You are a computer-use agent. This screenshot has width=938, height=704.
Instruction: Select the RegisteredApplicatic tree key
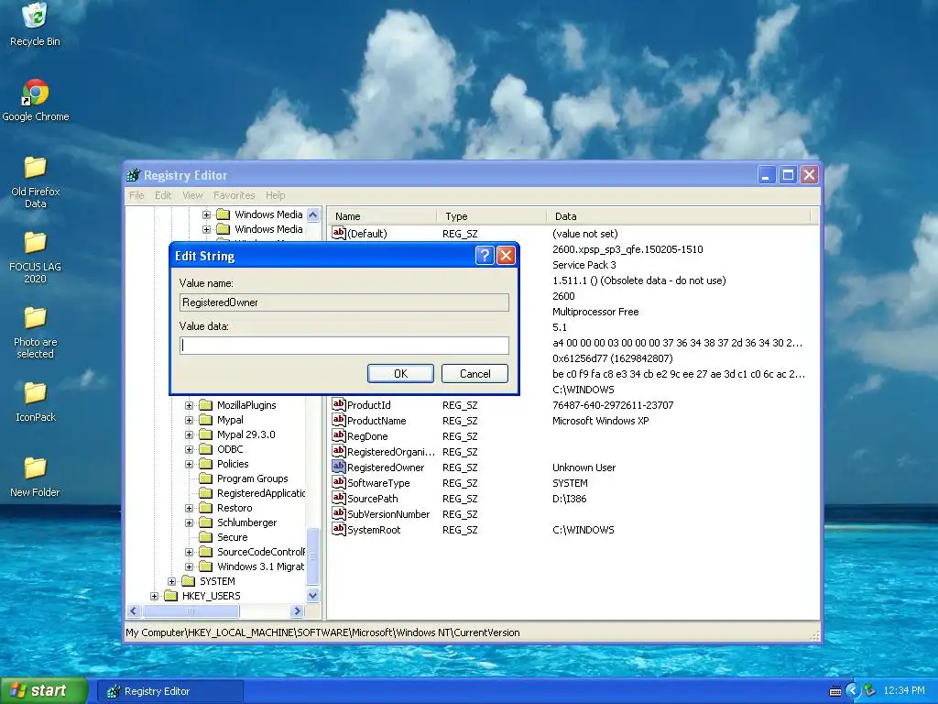pyautogui.click(x=261, y=493)
